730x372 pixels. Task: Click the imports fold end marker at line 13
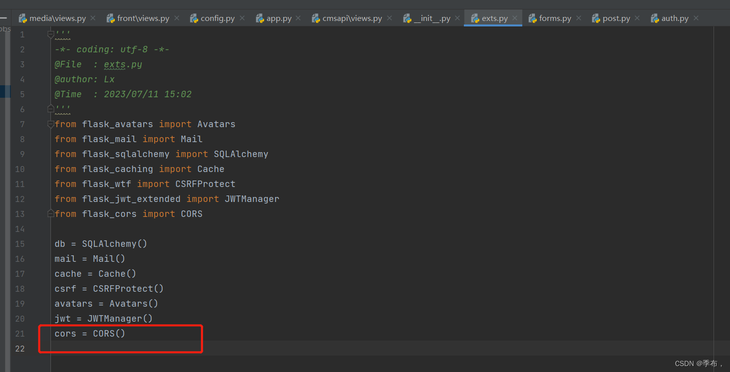pyautogui.click(x=50, y=213)
